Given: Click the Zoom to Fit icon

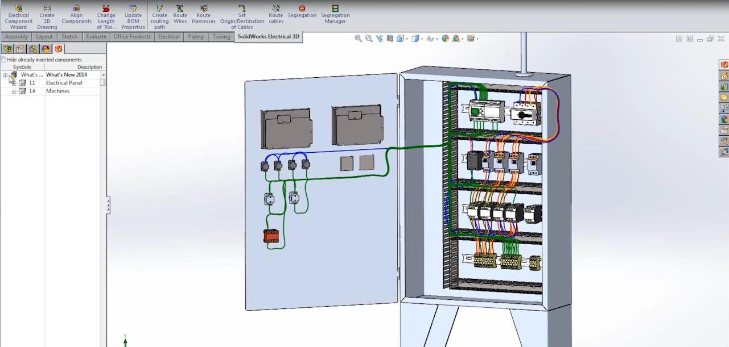Looking at the screenshot, I should click(359, 39).
